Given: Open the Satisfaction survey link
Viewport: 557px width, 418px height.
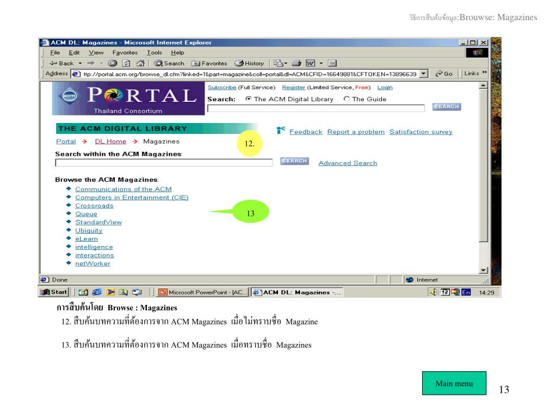Looking at the screenshot, I should point(421,132).
